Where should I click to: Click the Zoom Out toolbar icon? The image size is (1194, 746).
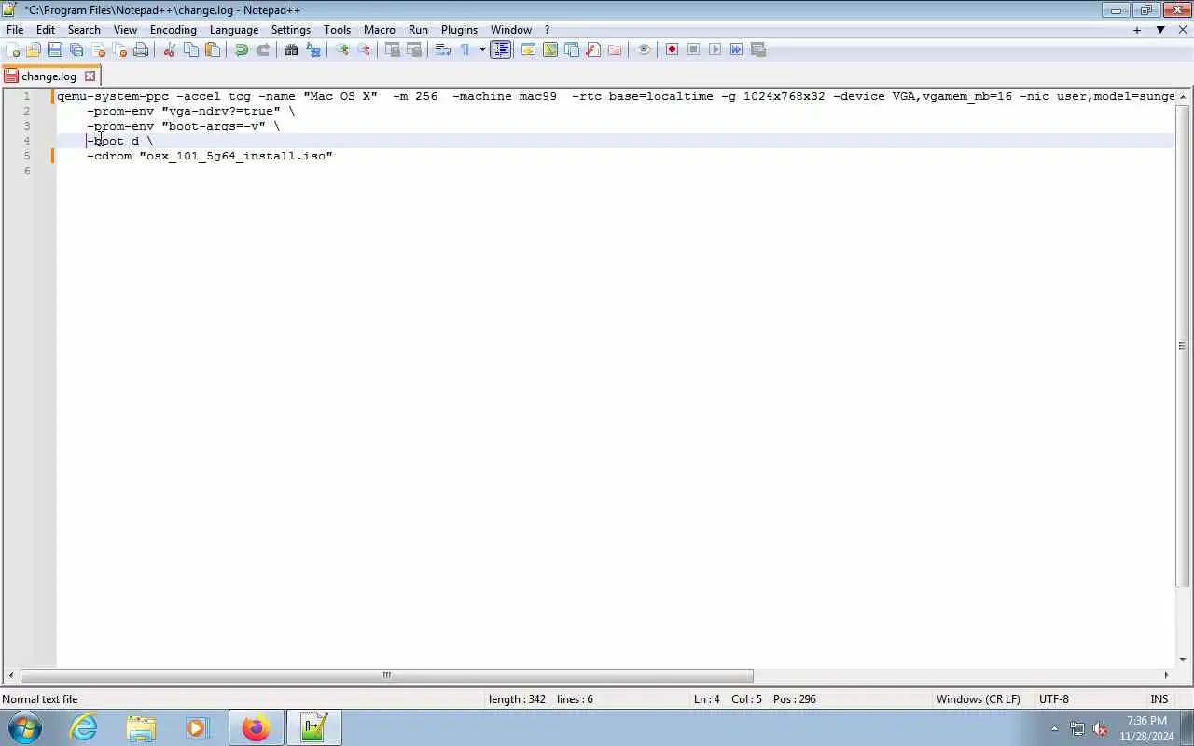364,49
